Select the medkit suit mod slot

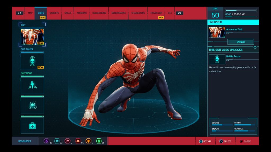[x=32, y=125]
